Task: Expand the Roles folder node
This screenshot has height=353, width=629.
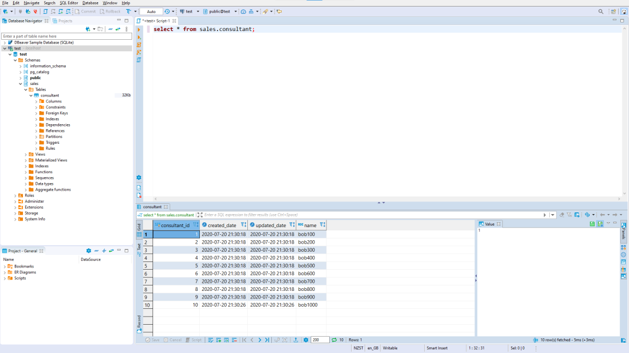Action: [x=15, y=196]
